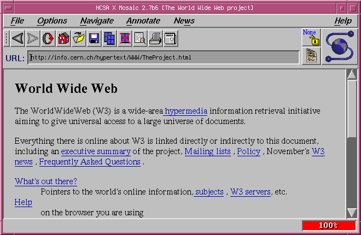Click the Help link in page content

(24, 202)
